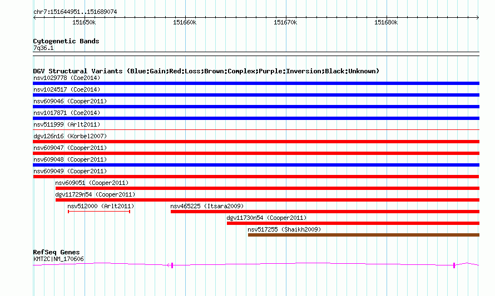
Task: Select variant label dgv126n16 (Korbel2007)
Action: coord(70,136)
